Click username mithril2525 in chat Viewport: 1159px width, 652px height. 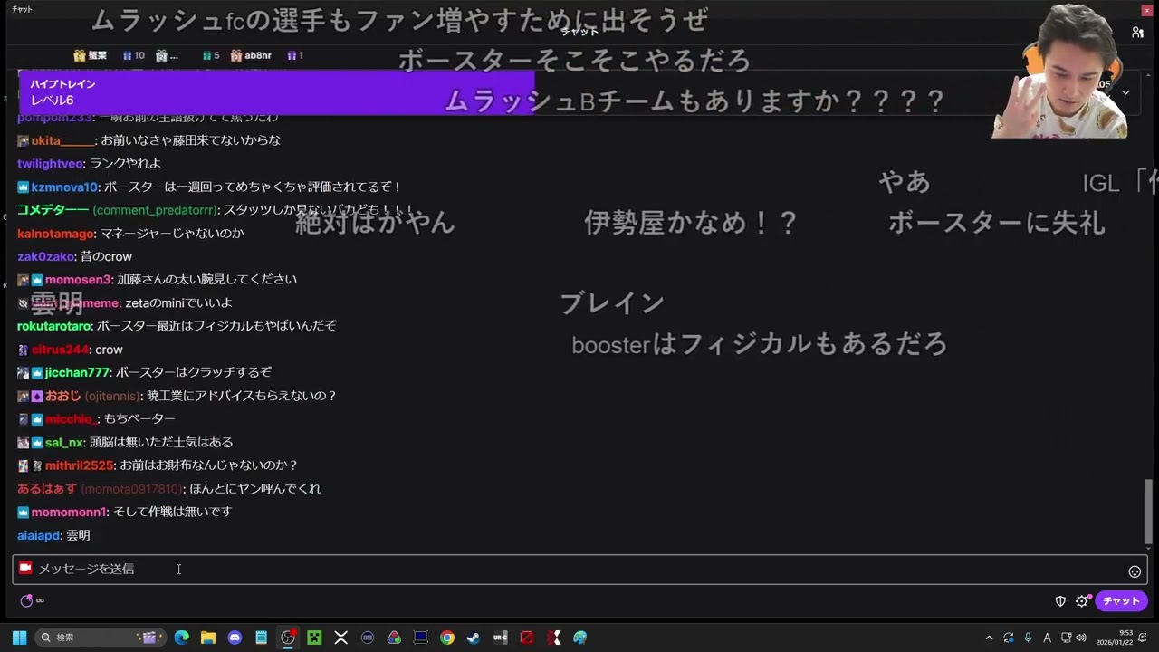(x=80, y=465)
